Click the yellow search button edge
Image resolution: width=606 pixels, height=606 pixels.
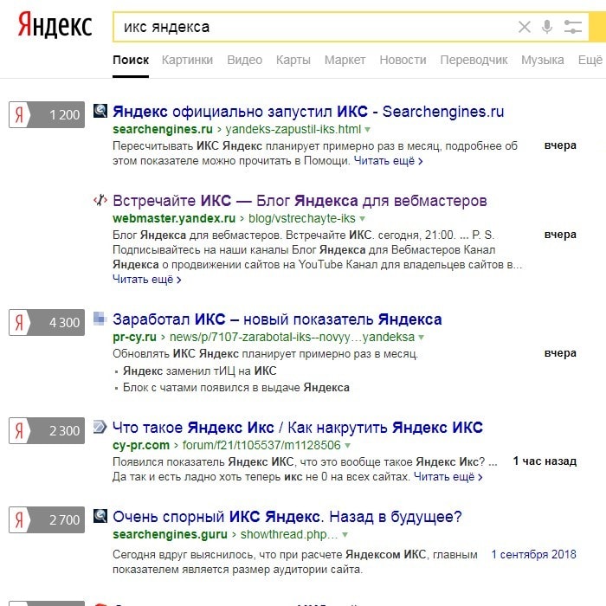597,27
